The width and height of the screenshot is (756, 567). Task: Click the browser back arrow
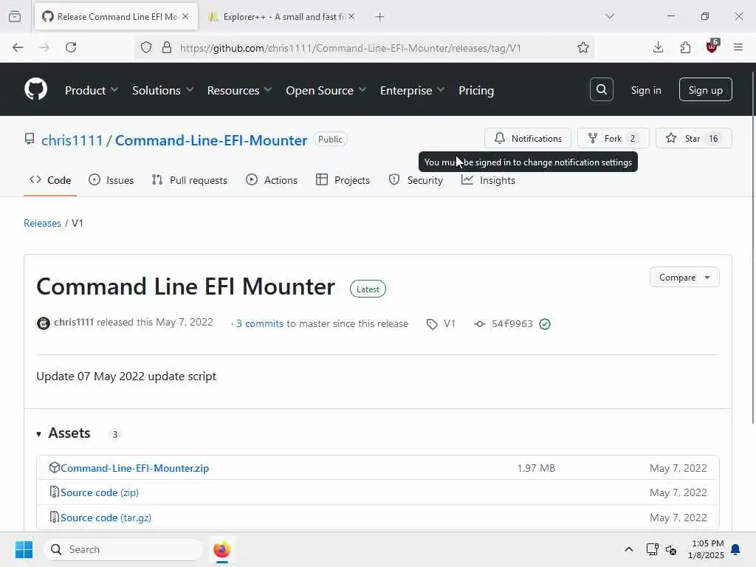18,47
